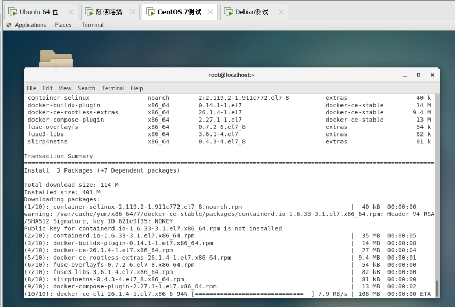Click the CentOS 7测试 tab VM icon
Viewport: 455px width, 307px height.
150,12
